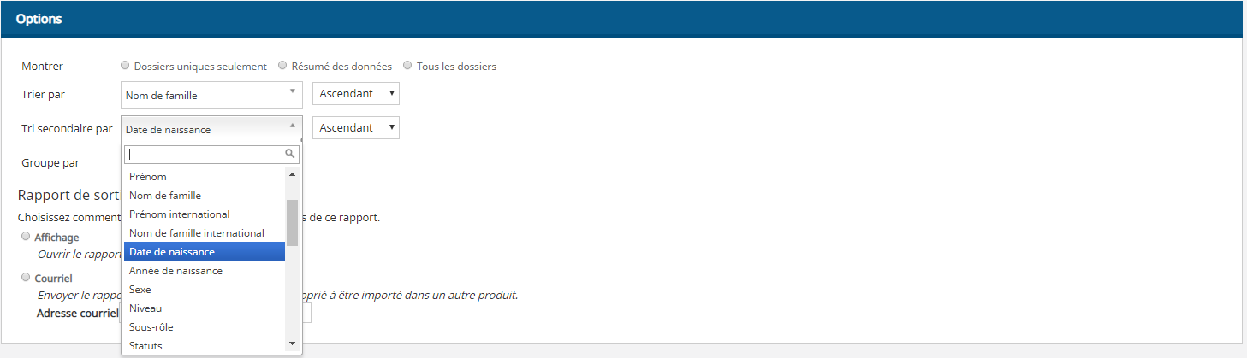Click the dropdown list scroll-down arrow
Screen dimensions: 1247x358
(x=292, y=343)
